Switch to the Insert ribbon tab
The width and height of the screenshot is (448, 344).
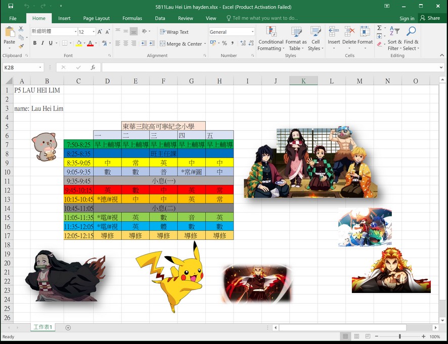64,18
